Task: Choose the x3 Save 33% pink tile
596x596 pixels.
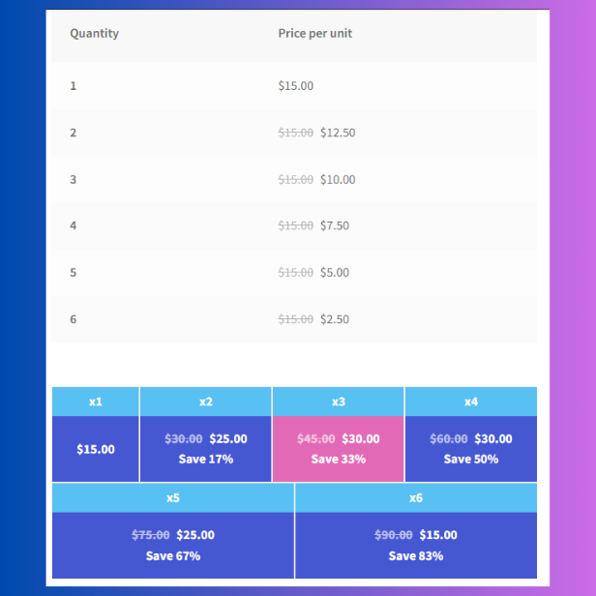Action: click(x=339, y=449)
